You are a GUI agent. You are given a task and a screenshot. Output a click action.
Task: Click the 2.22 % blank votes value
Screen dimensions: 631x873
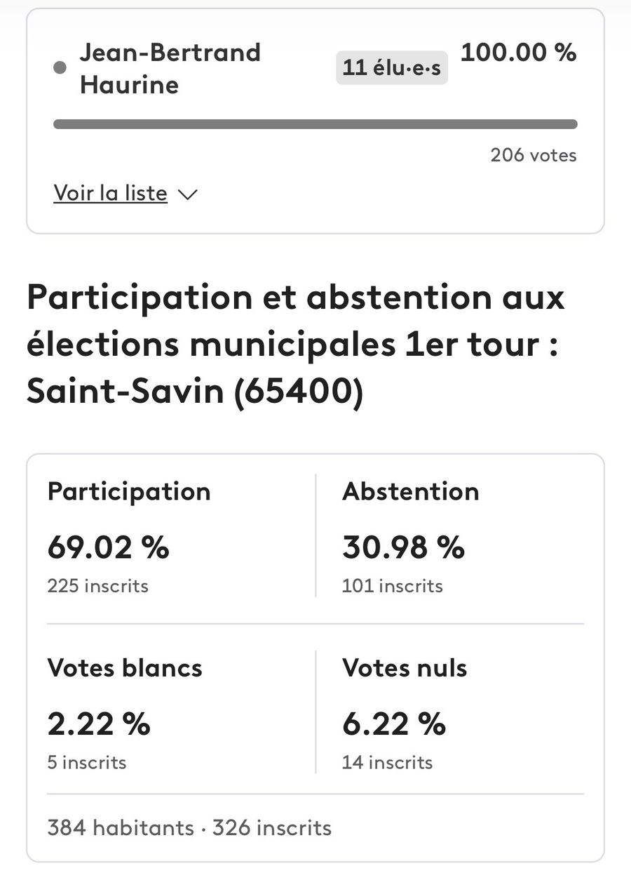coord(99,724)
